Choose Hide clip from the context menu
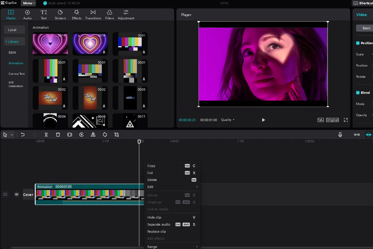This screenshot has height=249, width=373. coord(172,217)
